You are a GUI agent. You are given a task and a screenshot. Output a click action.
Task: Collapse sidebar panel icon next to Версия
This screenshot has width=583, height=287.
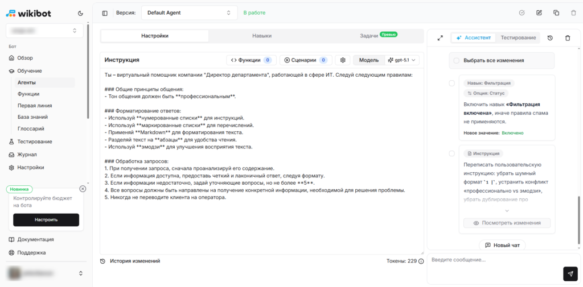click(x=105, y=13)
